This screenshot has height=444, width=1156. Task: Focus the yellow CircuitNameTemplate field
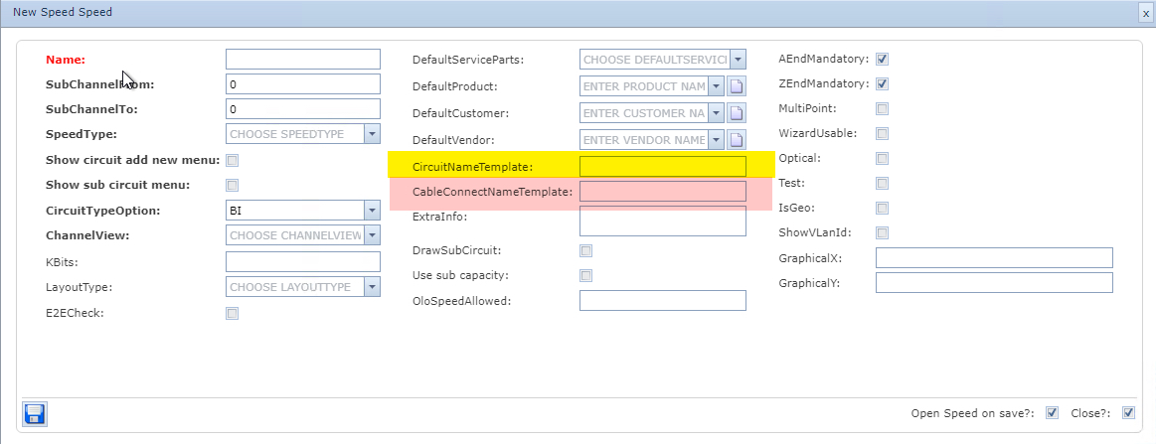[662, 167]
